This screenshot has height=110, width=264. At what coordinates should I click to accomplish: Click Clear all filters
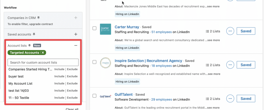[72, 109]
